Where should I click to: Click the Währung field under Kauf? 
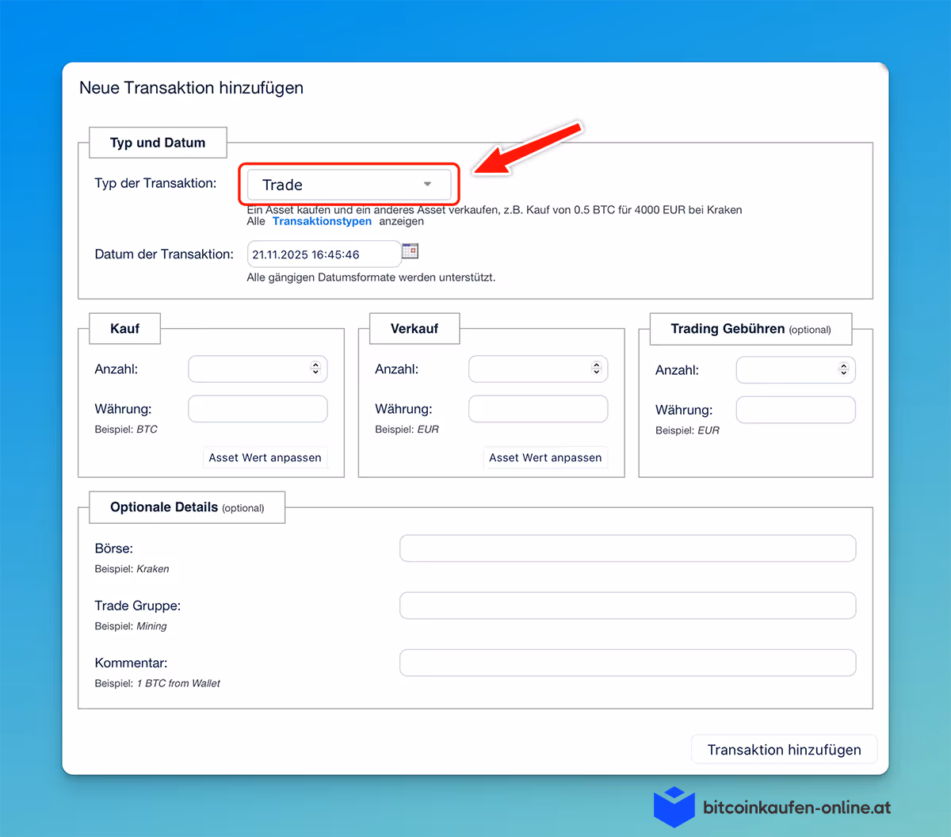258,408
